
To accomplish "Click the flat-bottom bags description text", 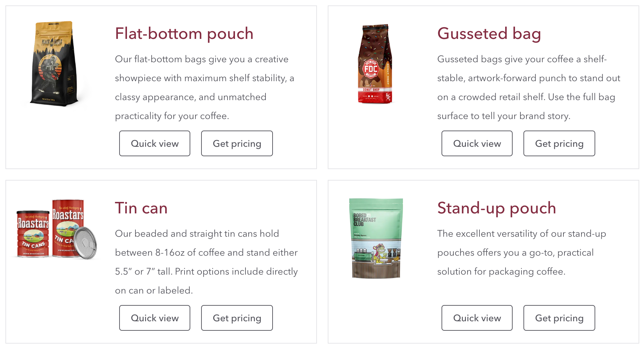I will 205,88.
